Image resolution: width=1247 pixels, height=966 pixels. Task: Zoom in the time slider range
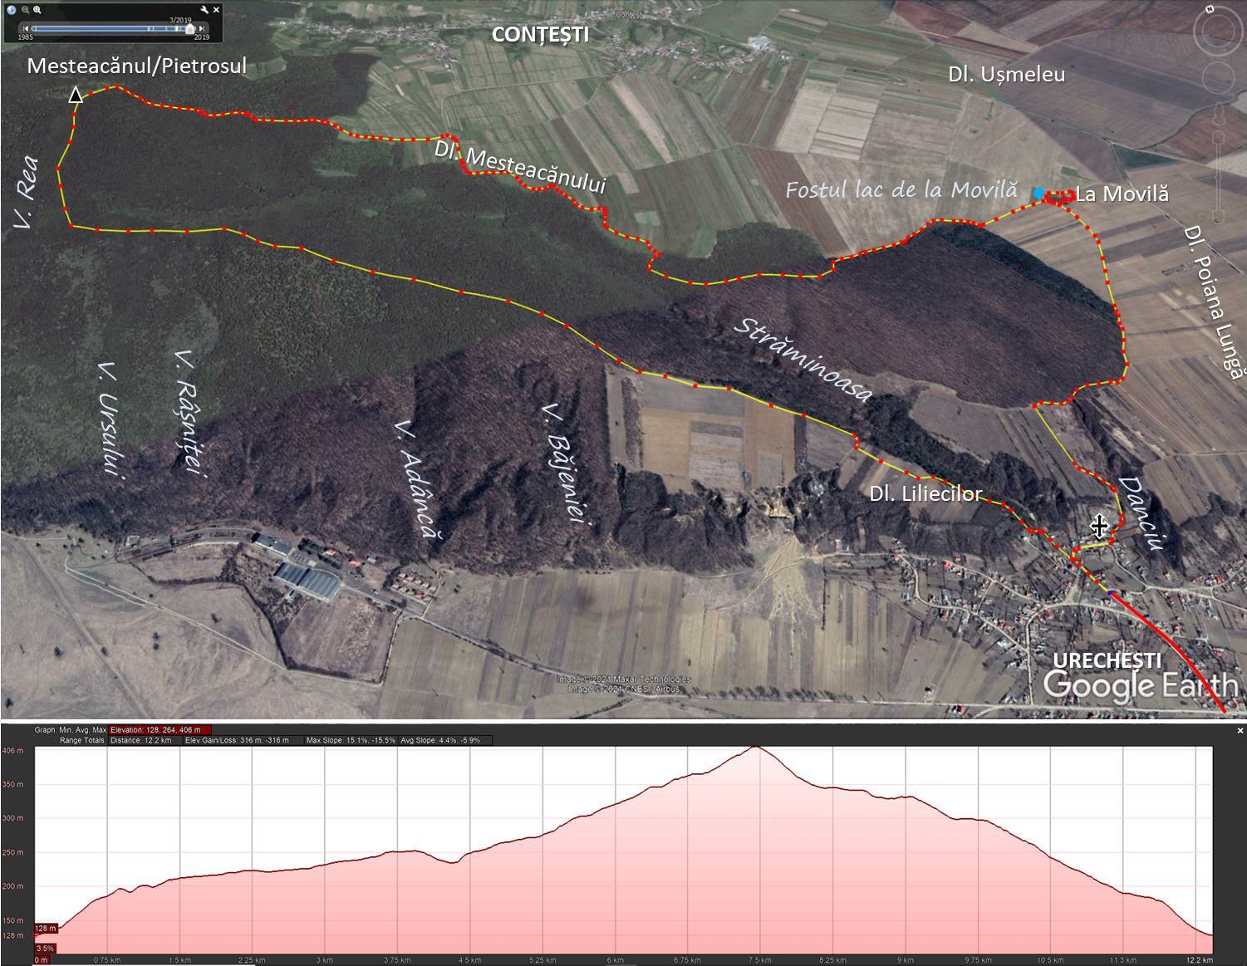[37, 10]
